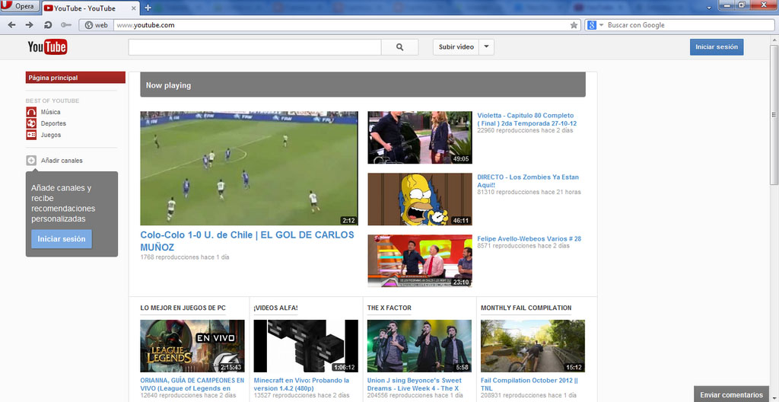Open the Fail Compilation bike thumbnail

pyautogui.click(x=533, y=346)
